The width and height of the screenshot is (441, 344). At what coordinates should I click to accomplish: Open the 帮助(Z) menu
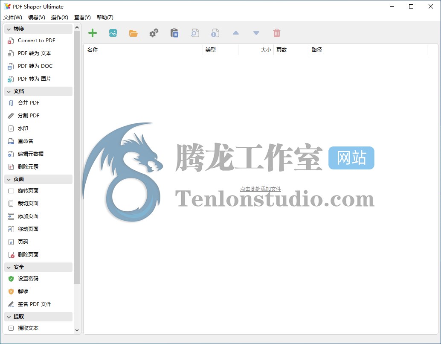(x=105, y=17)
